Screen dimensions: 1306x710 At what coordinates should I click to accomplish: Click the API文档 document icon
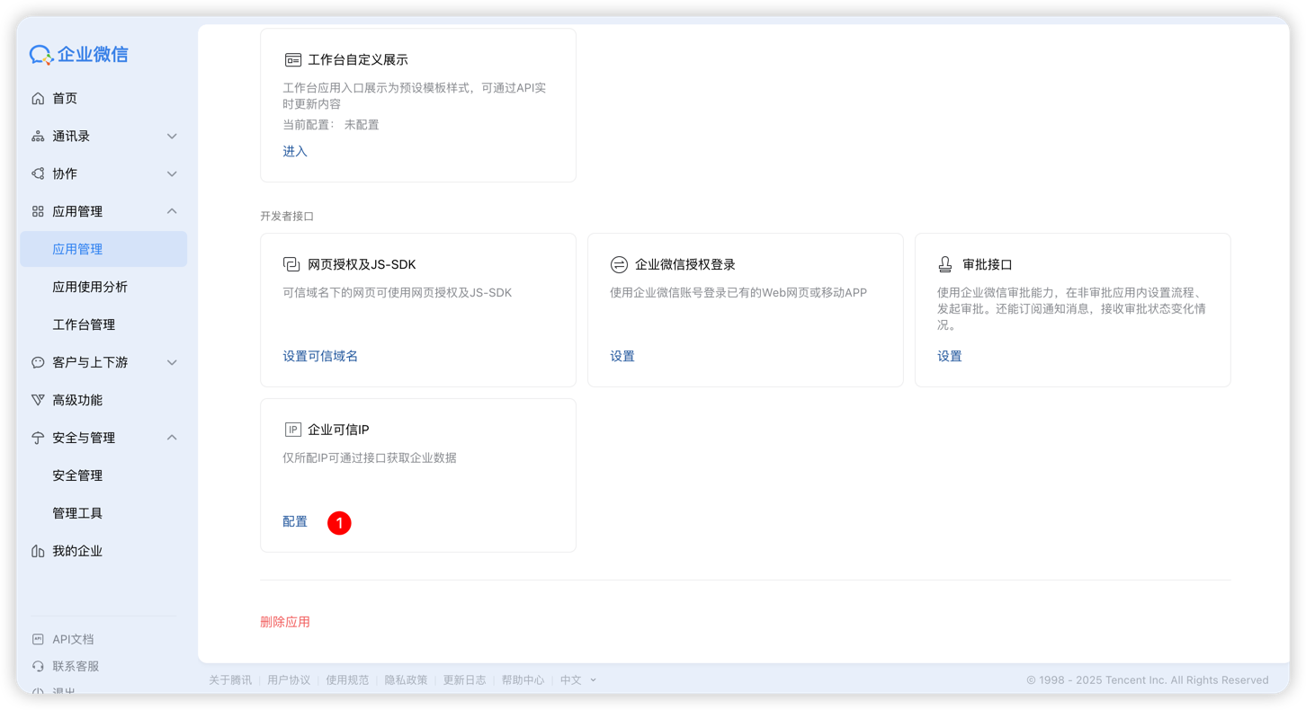[37, 638]
